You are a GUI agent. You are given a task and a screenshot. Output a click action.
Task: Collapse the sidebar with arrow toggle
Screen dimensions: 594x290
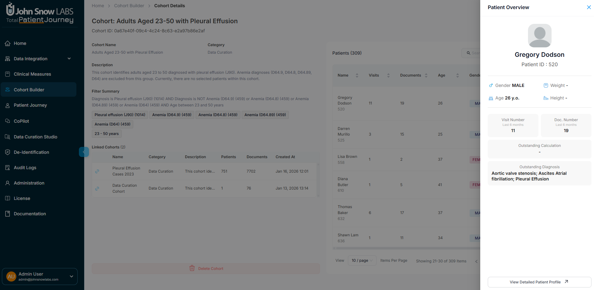point(84,152)
